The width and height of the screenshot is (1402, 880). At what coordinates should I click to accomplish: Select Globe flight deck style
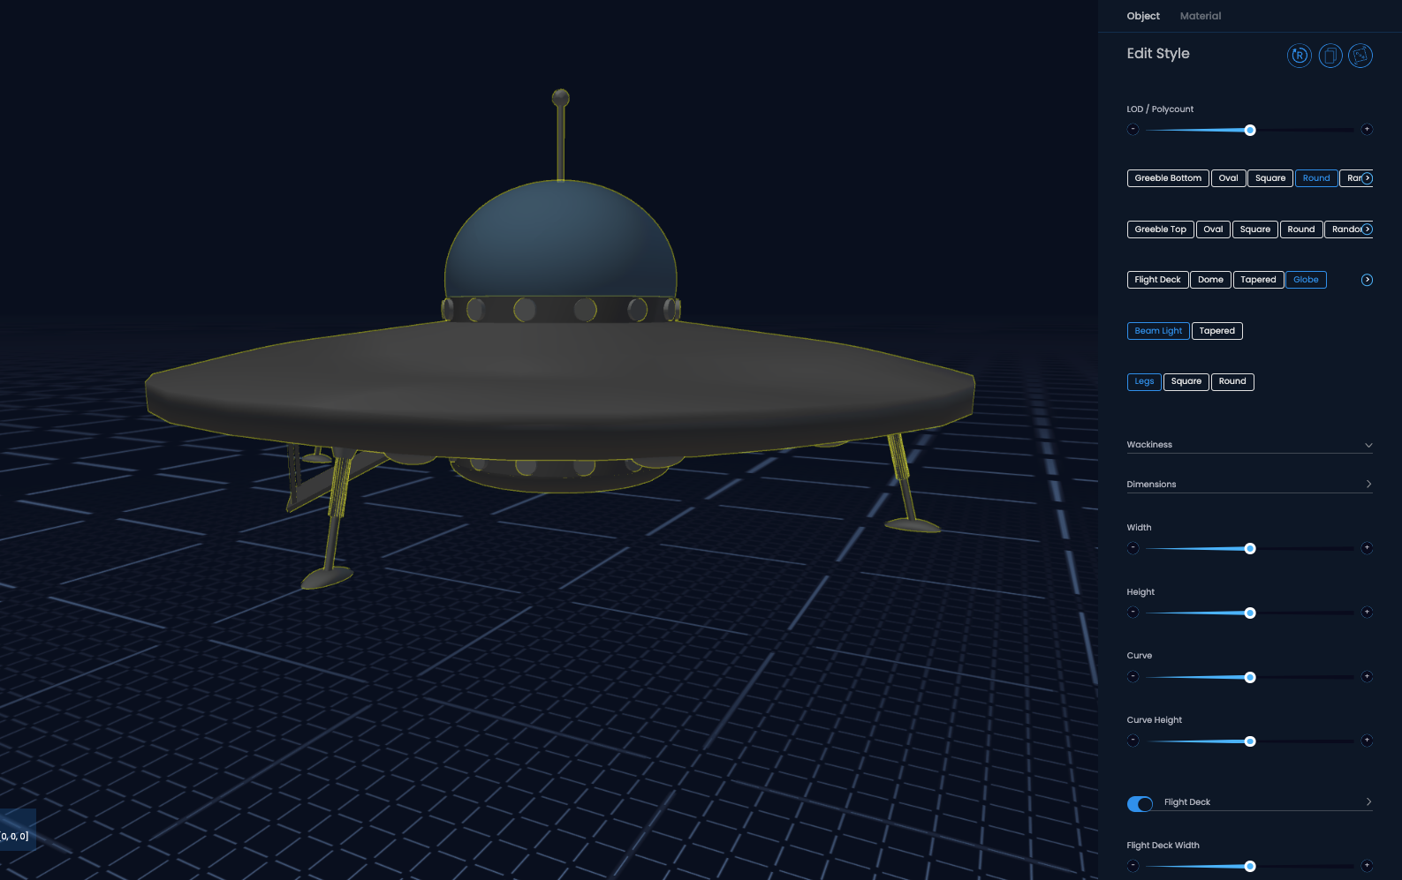[x=1306, y=280]
